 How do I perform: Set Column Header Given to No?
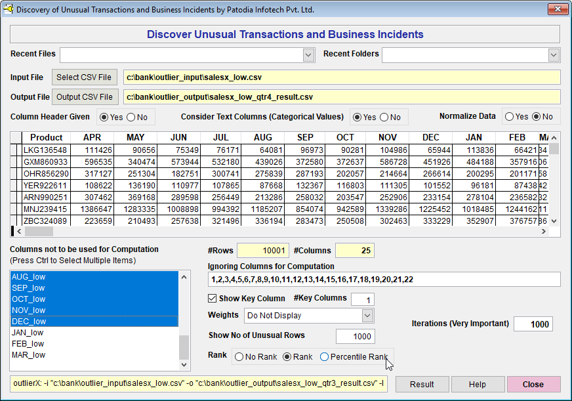point(131,117)
